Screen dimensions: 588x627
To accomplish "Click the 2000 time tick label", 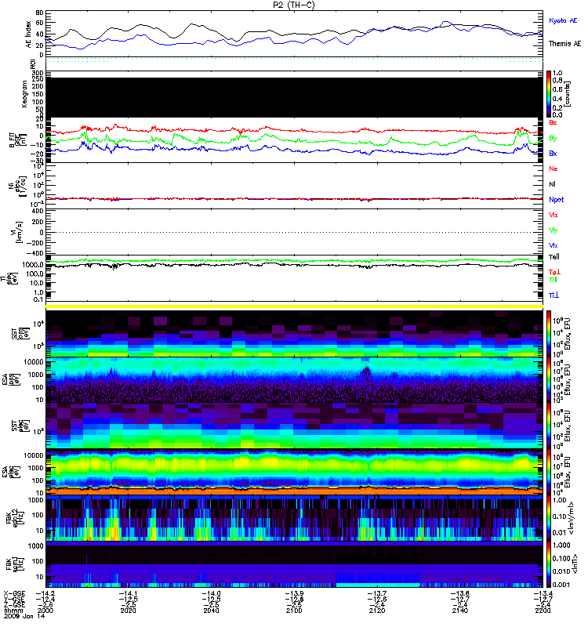I will [x=45, y=611].
